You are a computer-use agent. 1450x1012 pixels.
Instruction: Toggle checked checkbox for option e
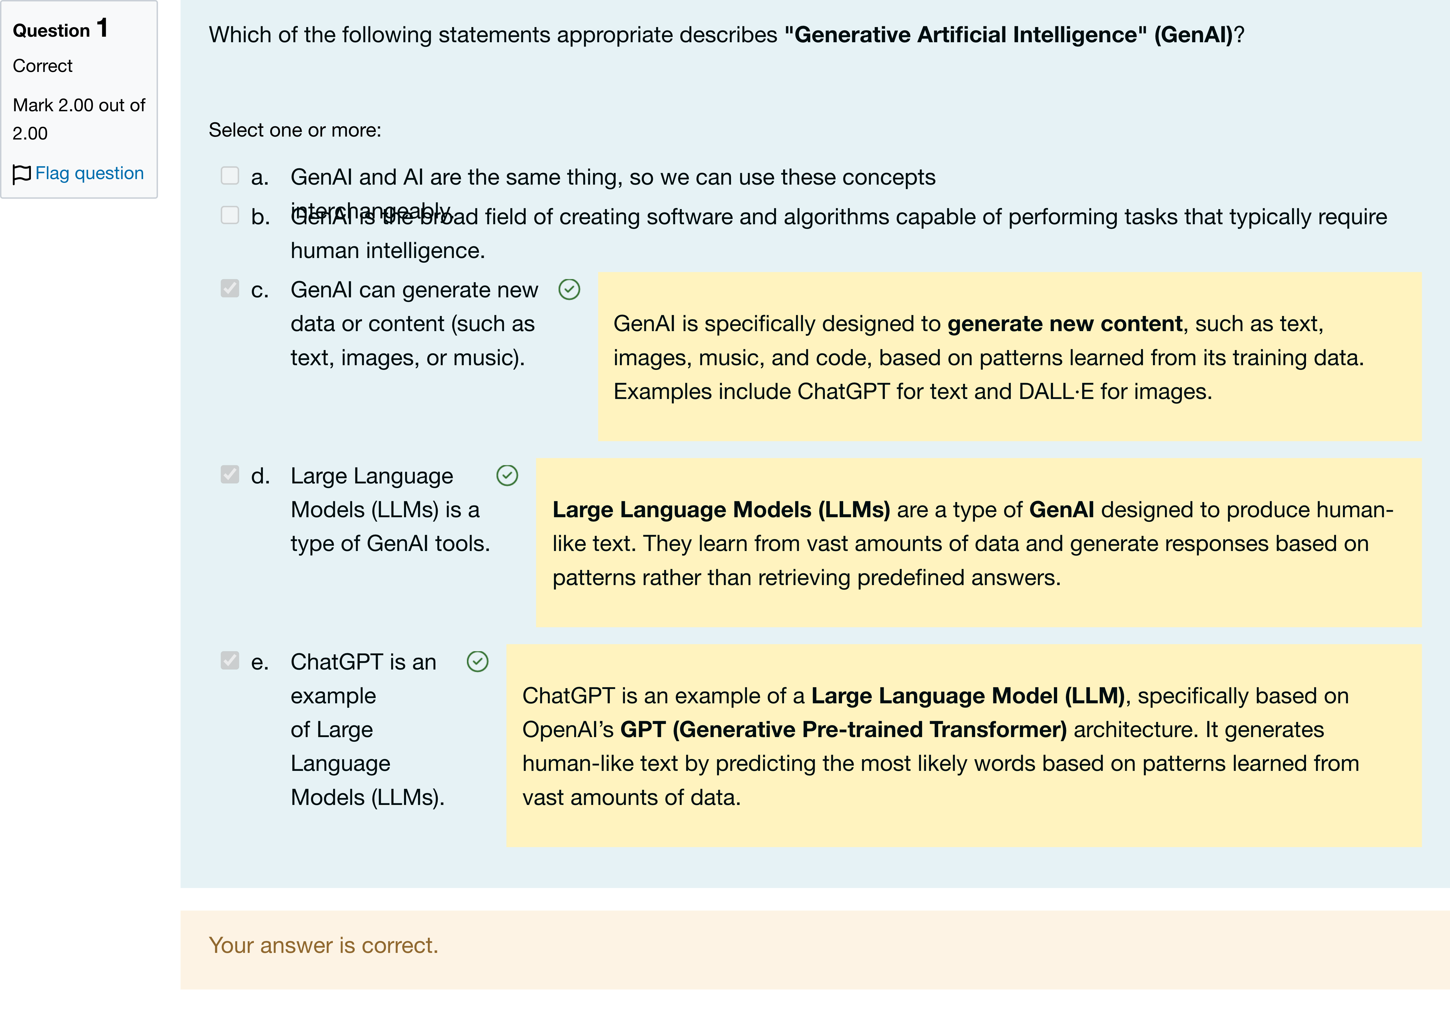230,660
